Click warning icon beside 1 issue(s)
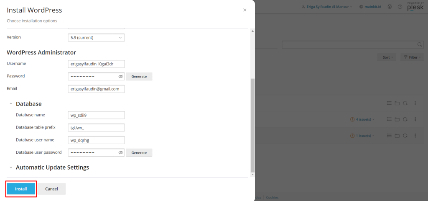This screenshot has height=201, width=428. (352, 136)
